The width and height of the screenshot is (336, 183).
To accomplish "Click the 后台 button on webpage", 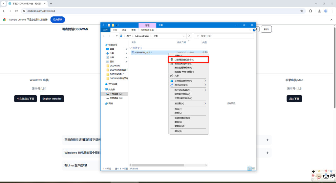I will click(x=266, y=29).
